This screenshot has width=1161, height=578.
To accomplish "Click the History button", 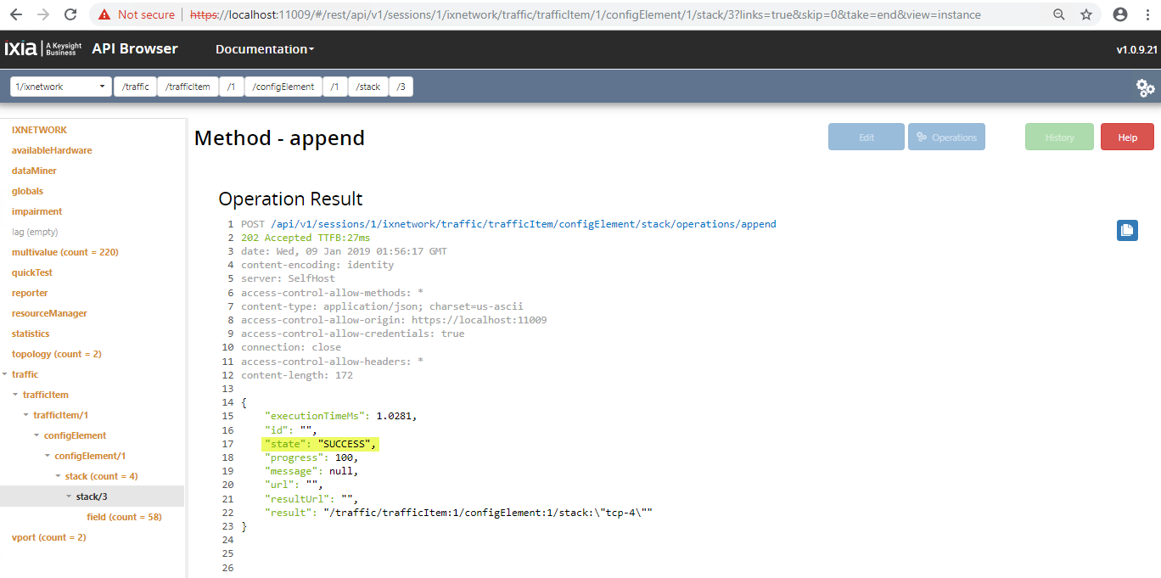I will [x=1059, y=137].
